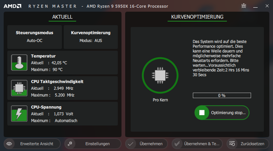Click the Übernehmen & Te... double-check icon
Screen dimensions: 273x151
177,144
